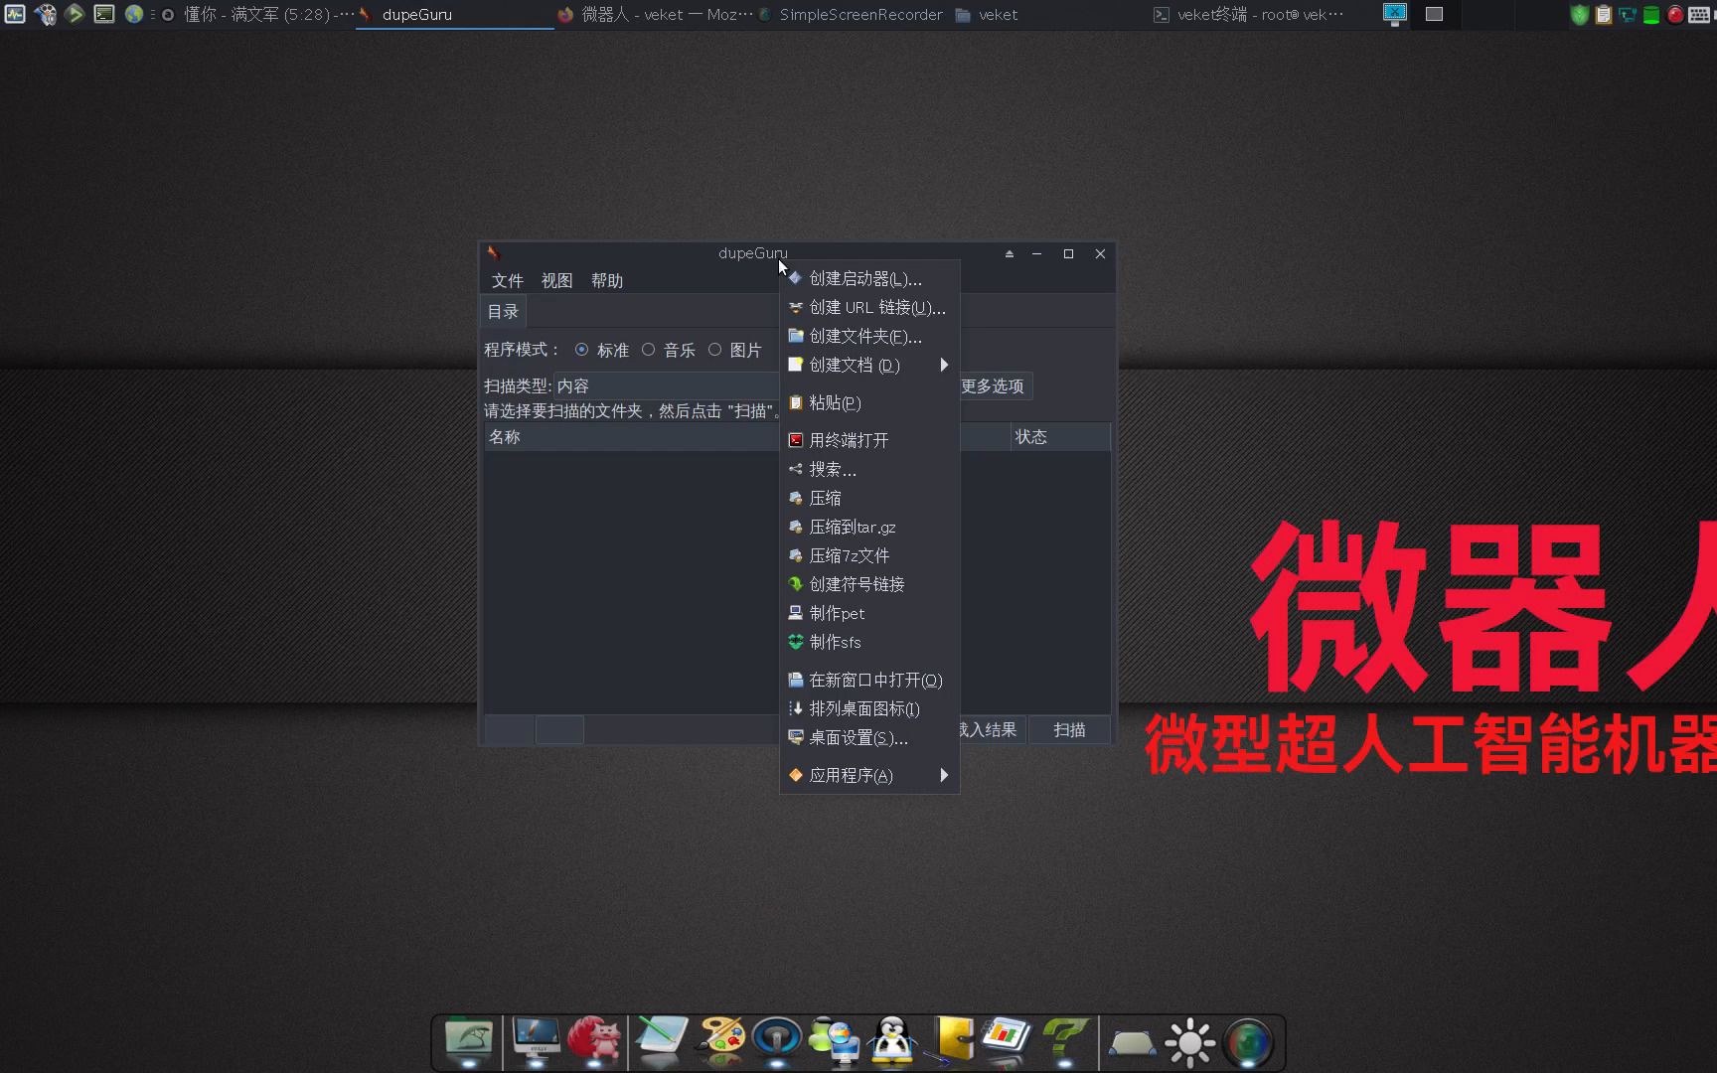Open the green user network dock icon

tap(835, 1041)
